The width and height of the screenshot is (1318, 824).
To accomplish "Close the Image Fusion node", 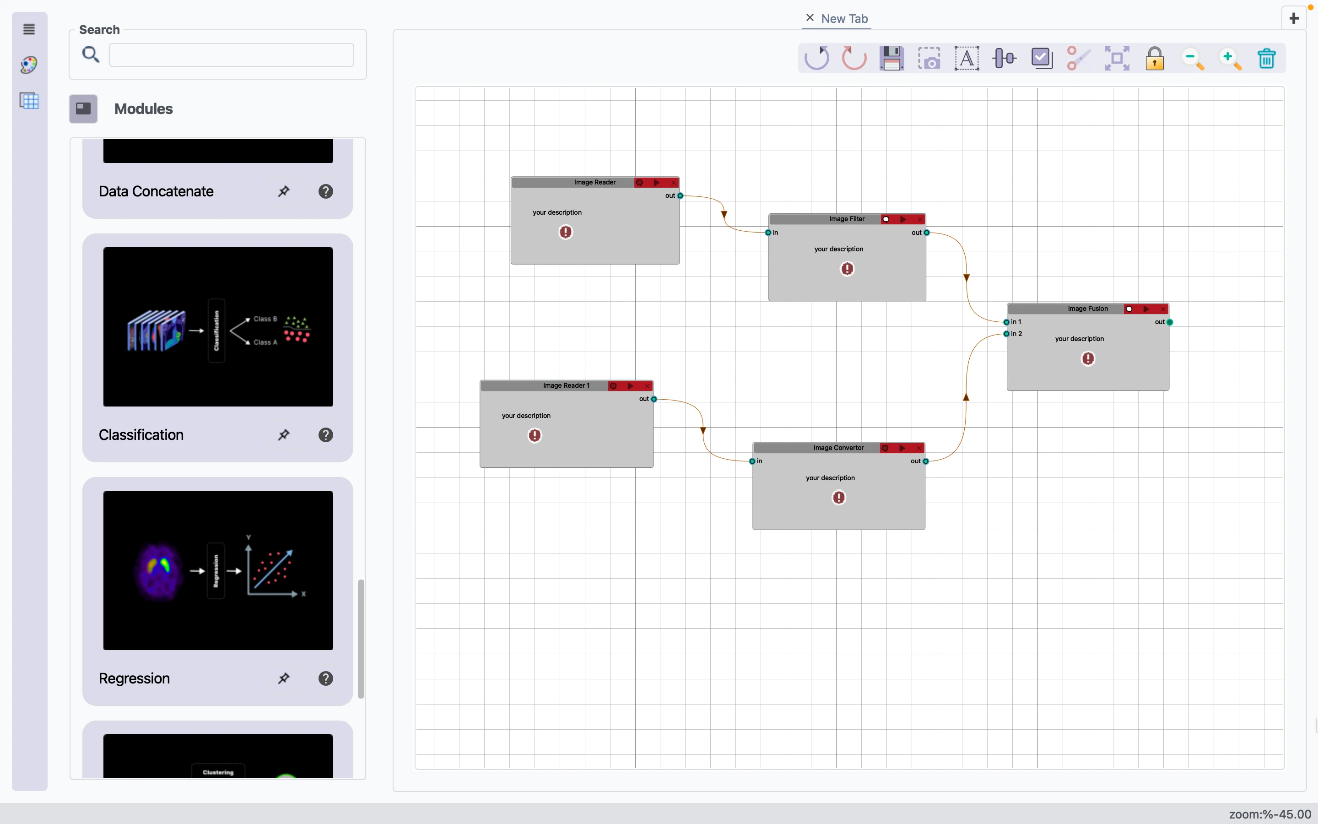I will click(x=1163, y=309).
